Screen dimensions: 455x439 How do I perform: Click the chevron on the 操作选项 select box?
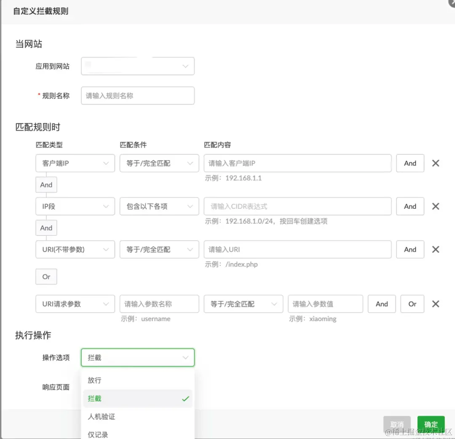point(185,357)
